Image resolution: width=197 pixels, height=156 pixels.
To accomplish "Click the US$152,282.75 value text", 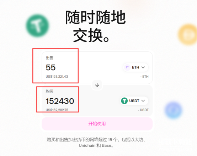I will tap(57, 110).
